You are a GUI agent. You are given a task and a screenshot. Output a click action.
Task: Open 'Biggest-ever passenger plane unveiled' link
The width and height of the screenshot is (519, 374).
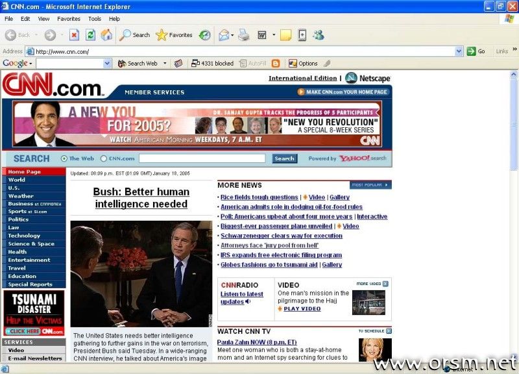[276, 226]
